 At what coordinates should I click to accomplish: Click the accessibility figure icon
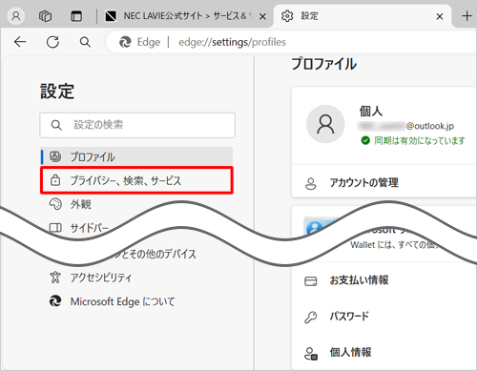55,278
